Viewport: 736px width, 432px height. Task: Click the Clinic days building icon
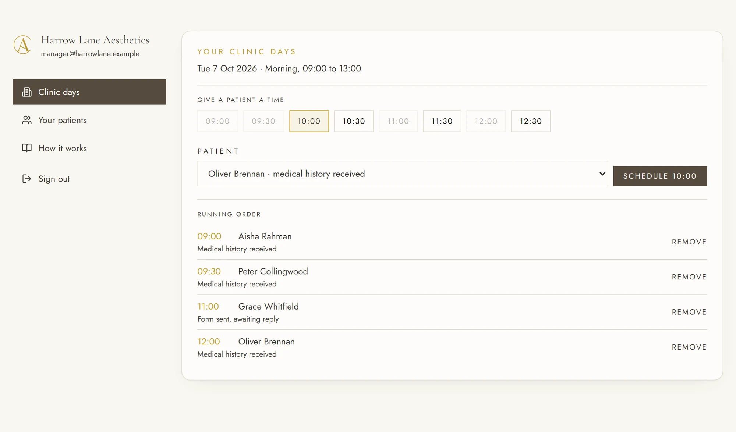coord(27,92)
